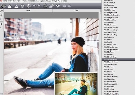This screenshot has width=135, height=95.
Task: Choose AKVIS Soft Darkening preset
Action: pyautogui.click(x=111, y=92)
